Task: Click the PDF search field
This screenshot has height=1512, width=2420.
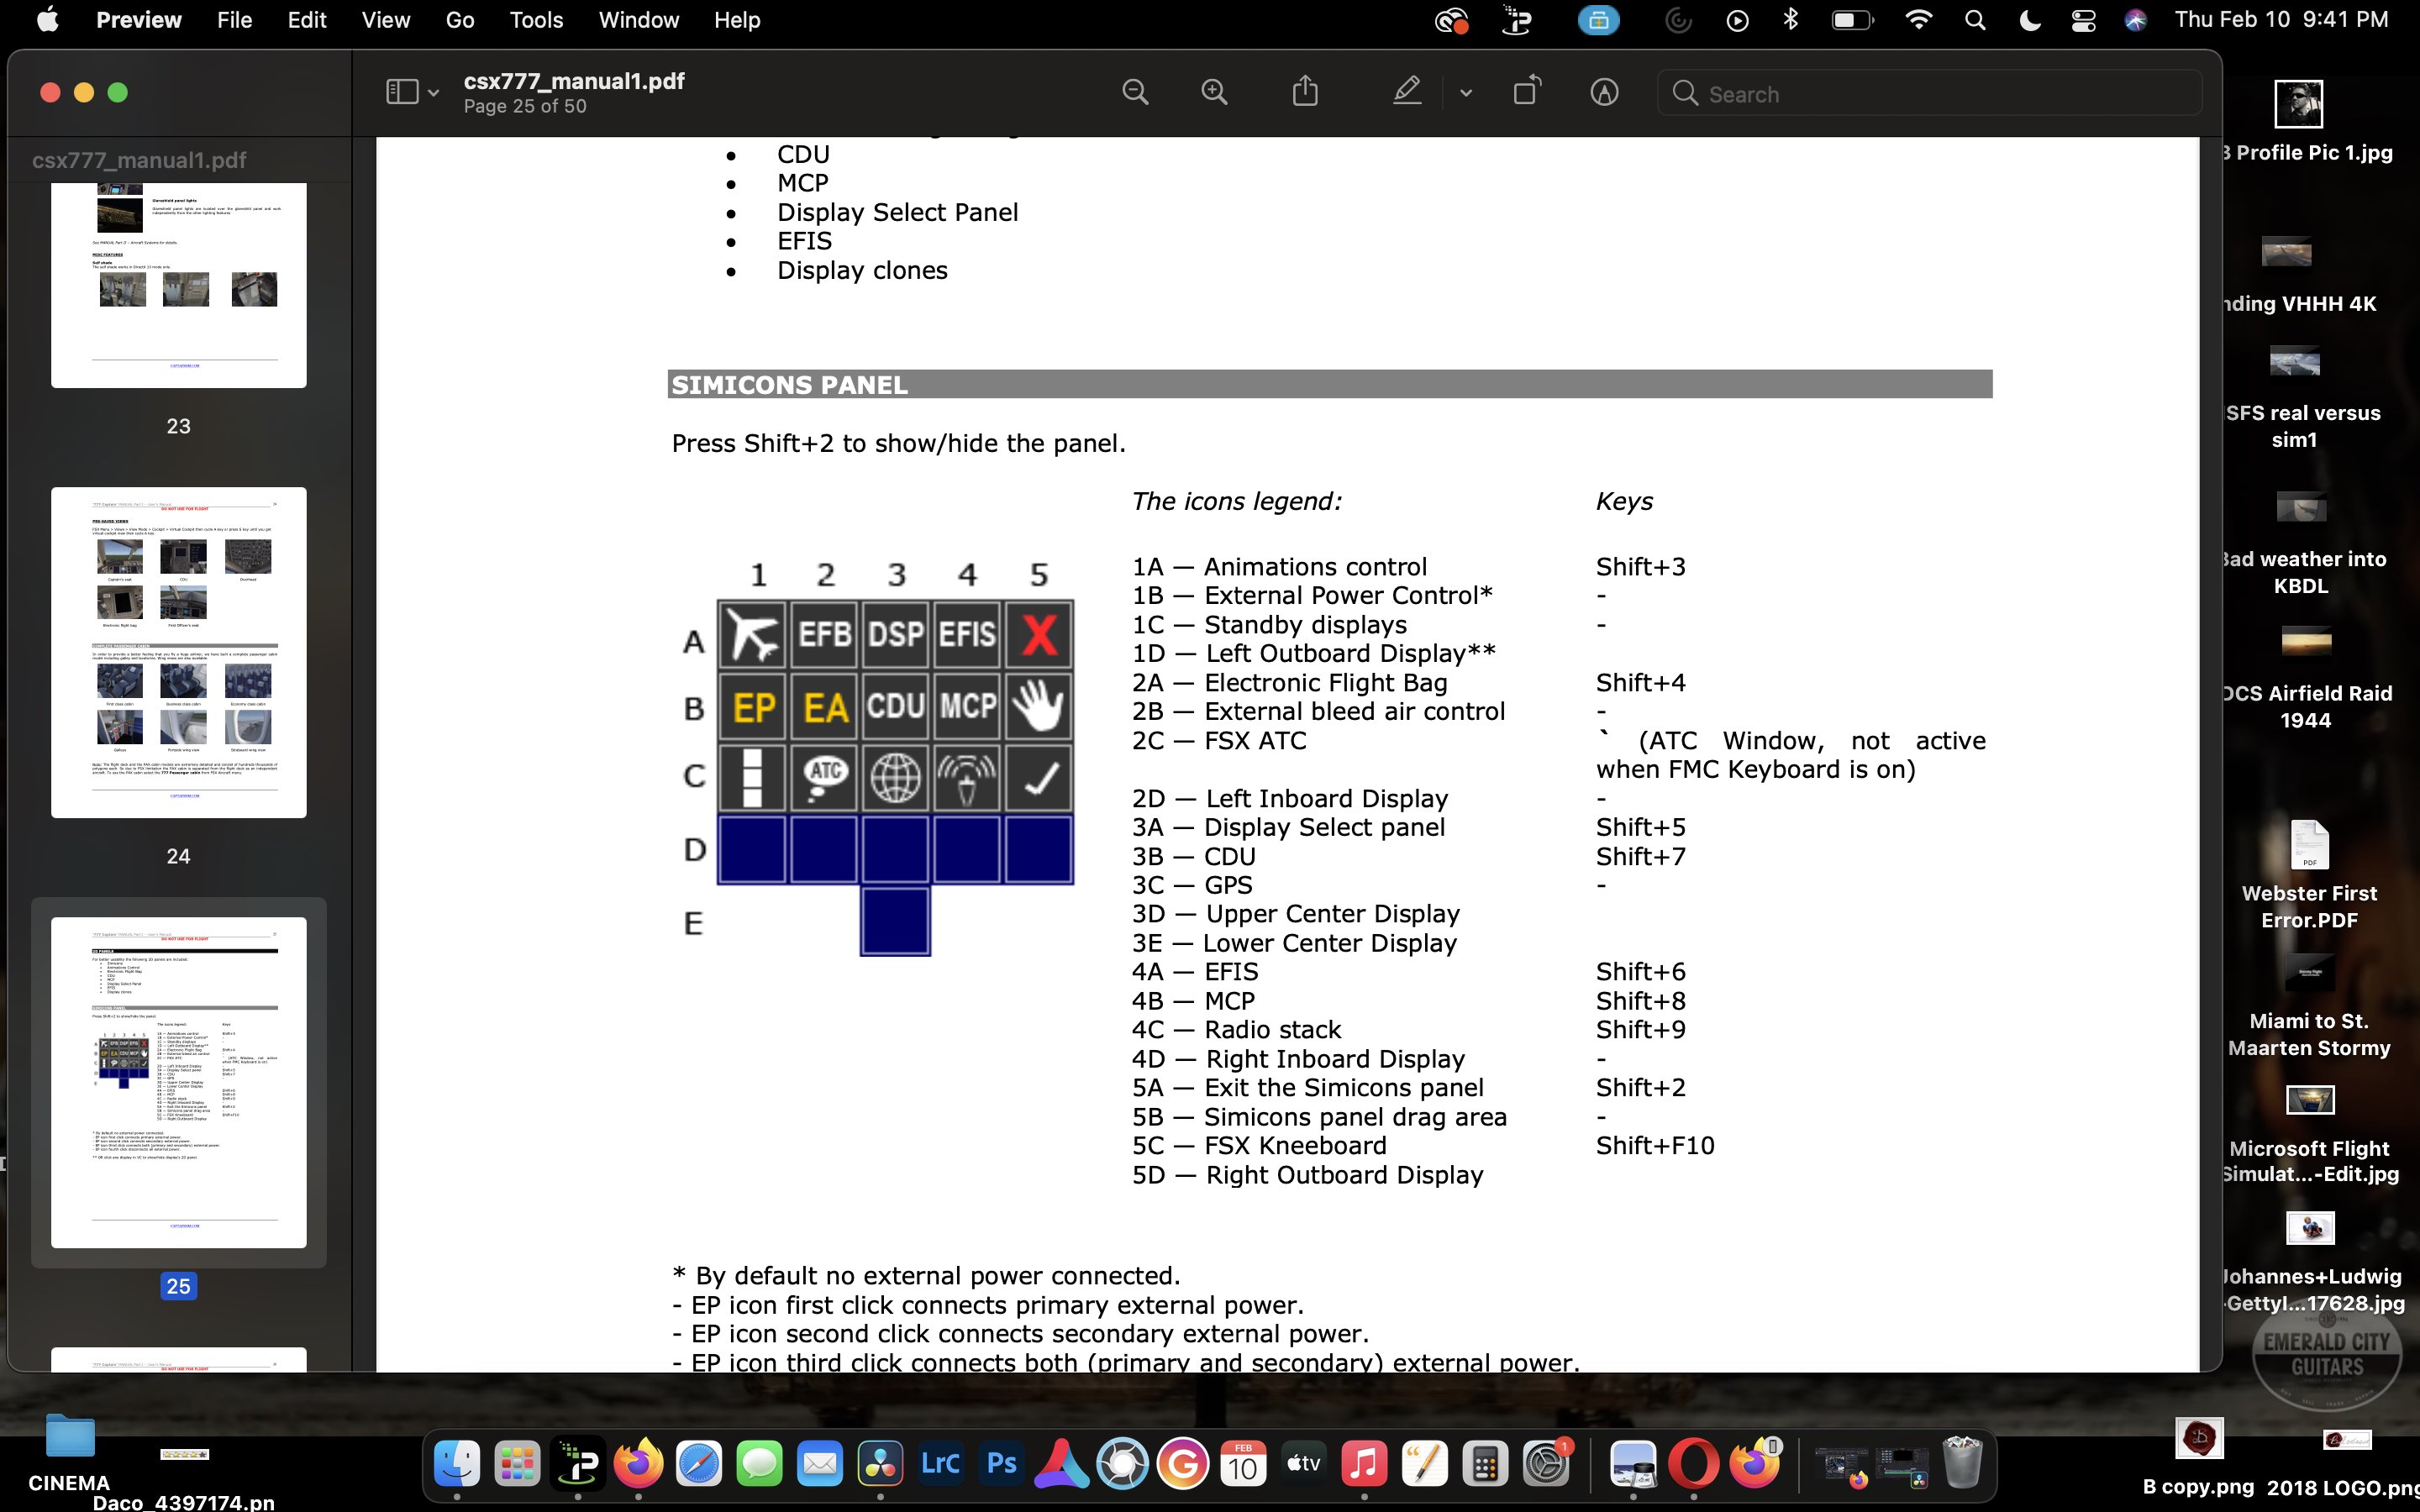Action: (x=1925, y=93)
